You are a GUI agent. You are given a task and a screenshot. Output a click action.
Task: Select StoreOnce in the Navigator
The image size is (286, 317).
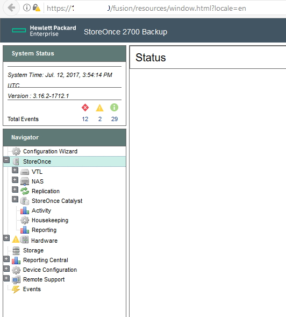[x=37, y=161]
